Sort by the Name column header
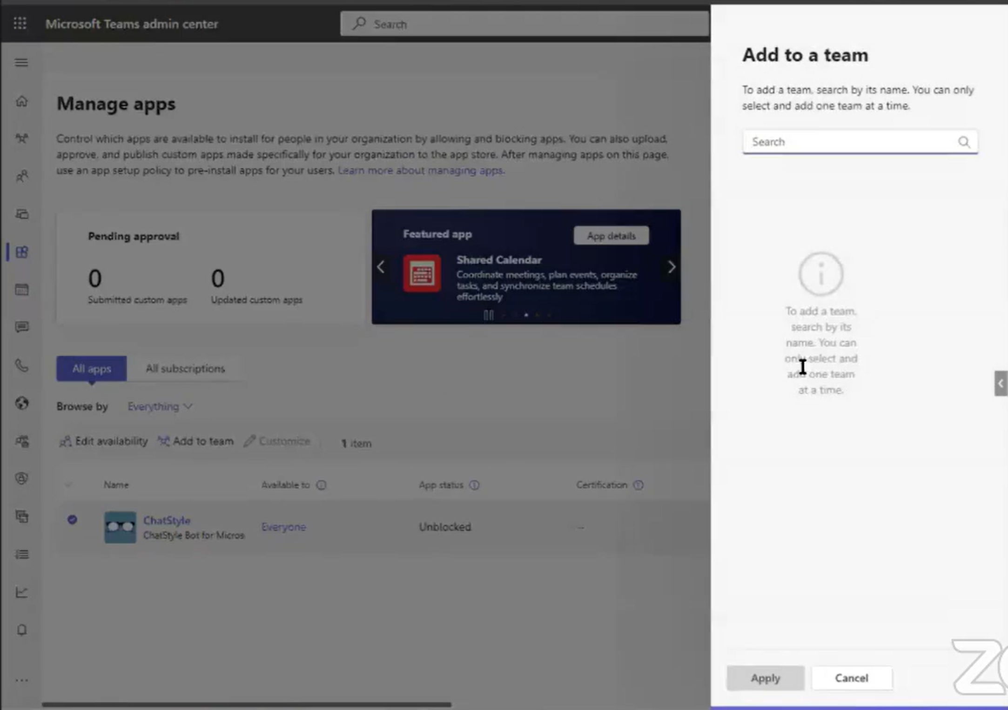The image size is (1008, 710). coord(116,485)
